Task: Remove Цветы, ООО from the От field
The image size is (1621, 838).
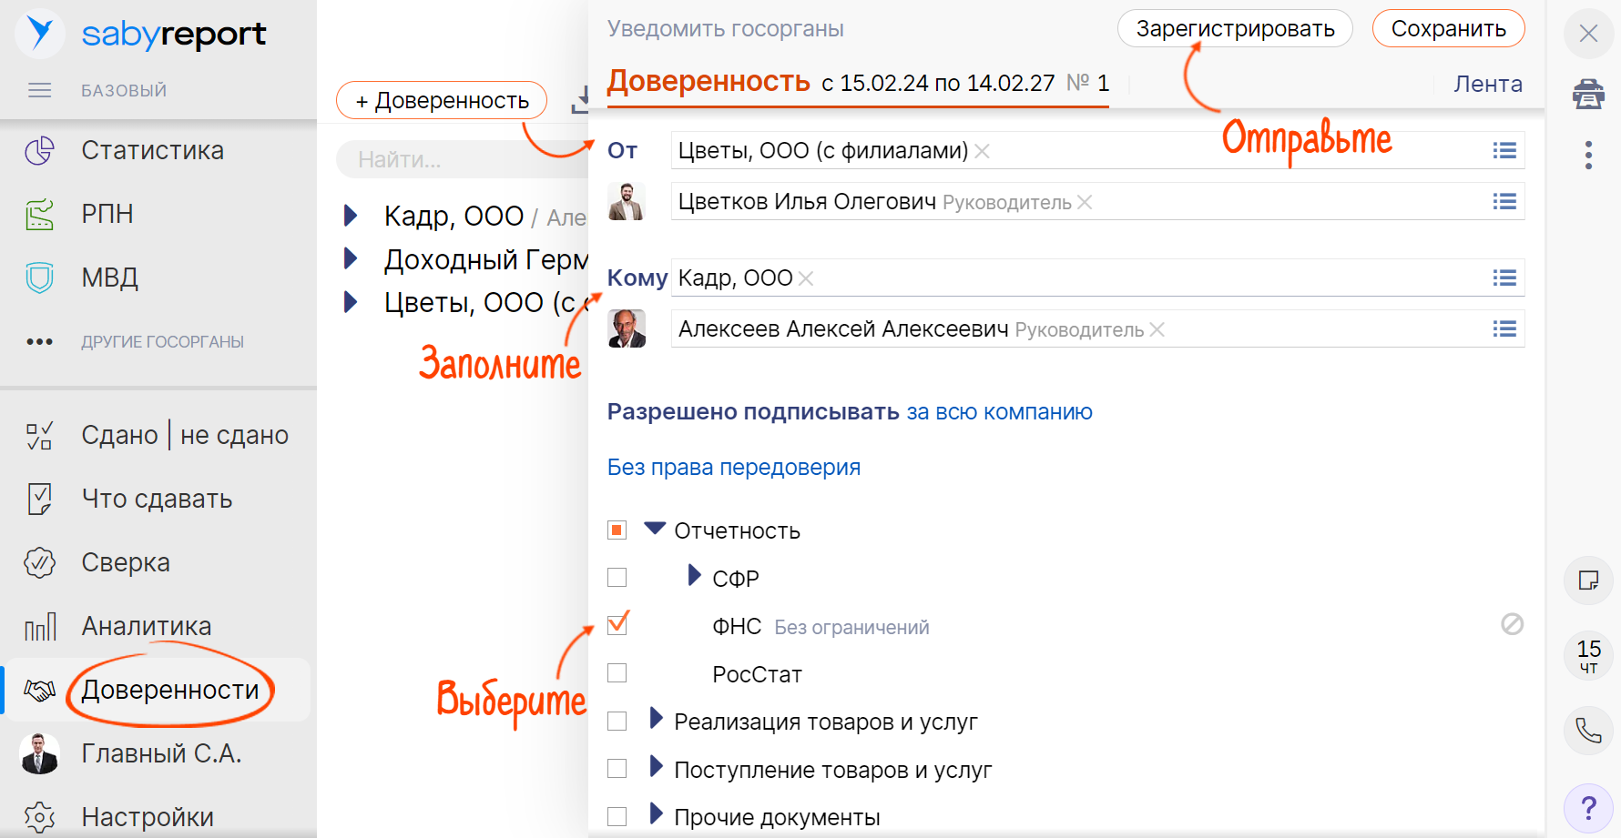Action: pyautogui.click(x=982, y=151)
